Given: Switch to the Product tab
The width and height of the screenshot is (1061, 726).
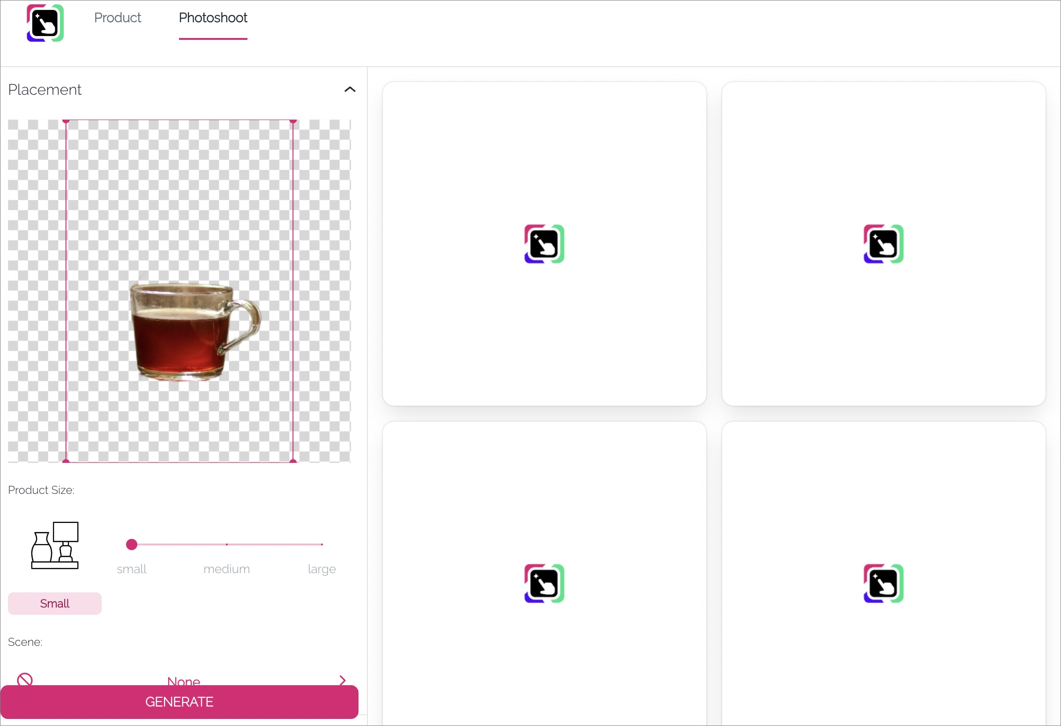Looking at the screenshot, I should click(118, 18).
